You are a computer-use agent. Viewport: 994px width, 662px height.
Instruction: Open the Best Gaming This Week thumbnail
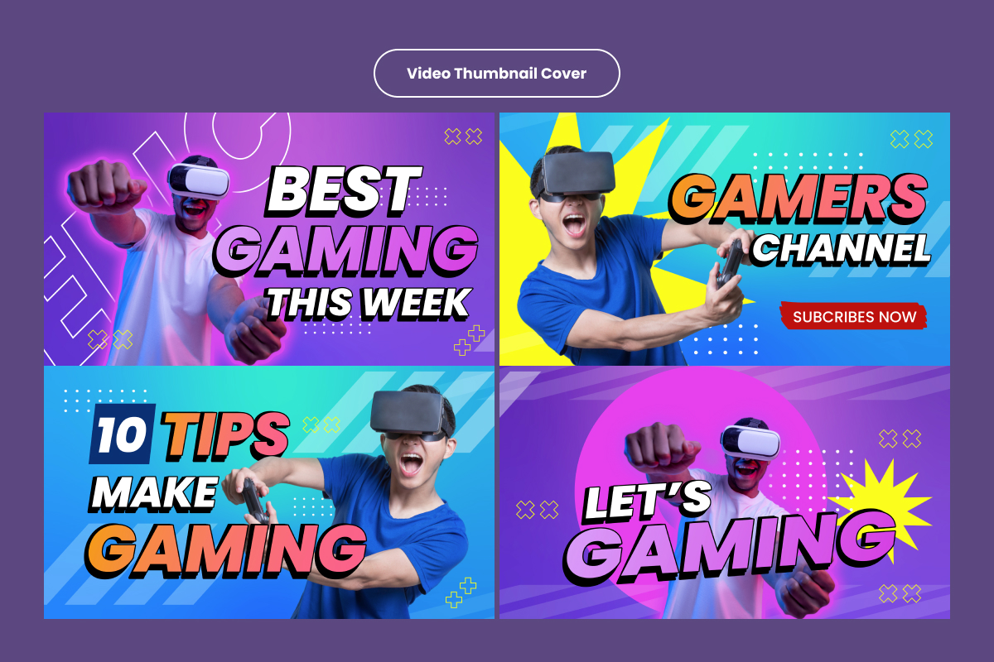(x=269, y=239)
